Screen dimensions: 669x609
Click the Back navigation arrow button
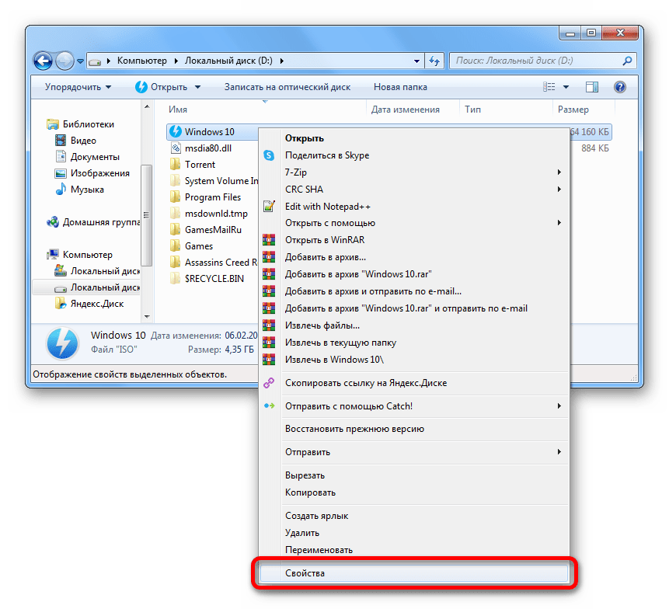44,60
